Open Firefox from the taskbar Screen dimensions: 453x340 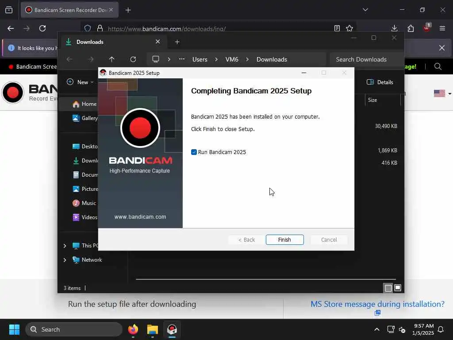(x=133, y=329)
